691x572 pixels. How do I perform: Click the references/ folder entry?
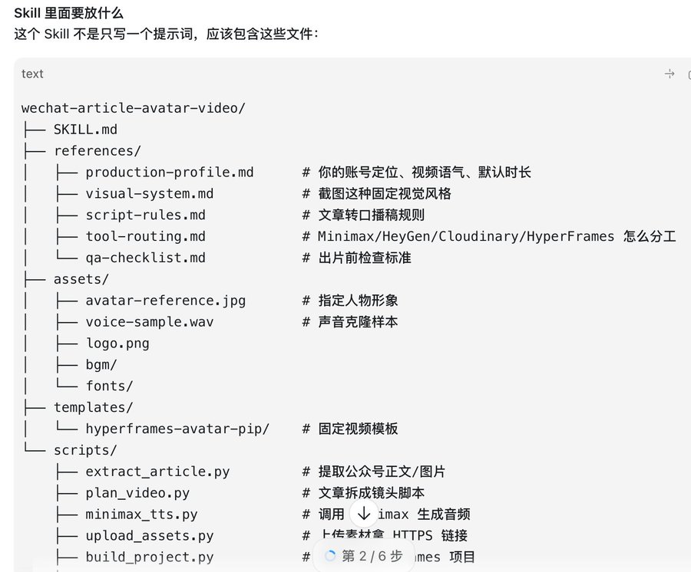tap(98, 151)
